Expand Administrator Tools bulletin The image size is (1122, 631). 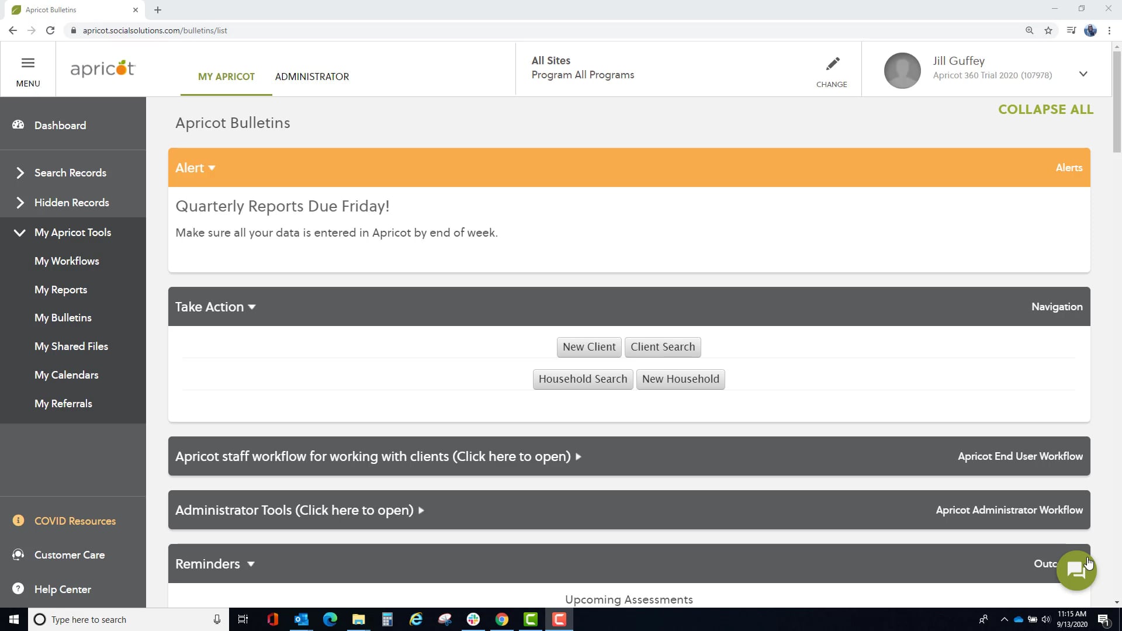point(300,510)
